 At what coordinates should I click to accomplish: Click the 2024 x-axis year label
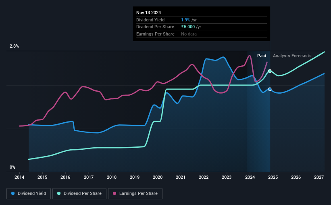pos(250,177)
